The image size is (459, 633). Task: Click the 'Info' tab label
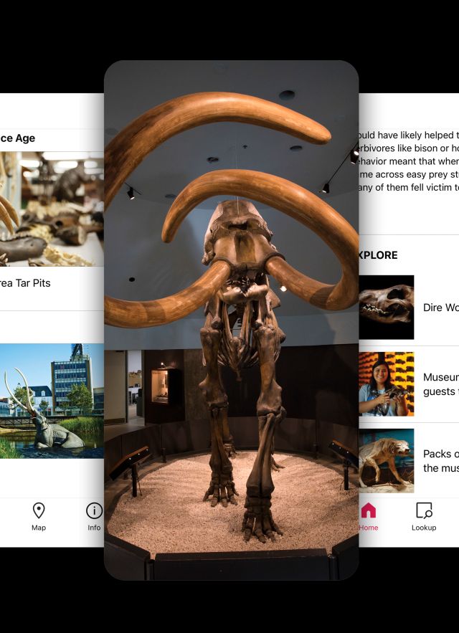(x=94, y=528)
